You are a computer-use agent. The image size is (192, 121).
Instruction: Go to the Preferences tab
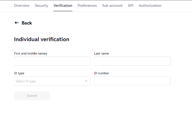pyautogui.click(x=87, y=6)
